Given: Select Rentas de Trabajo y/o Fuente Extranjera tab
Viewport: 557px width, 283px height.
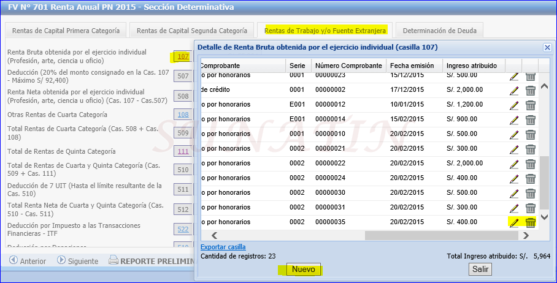Looking at the screenshot, I should coord(325,31).
